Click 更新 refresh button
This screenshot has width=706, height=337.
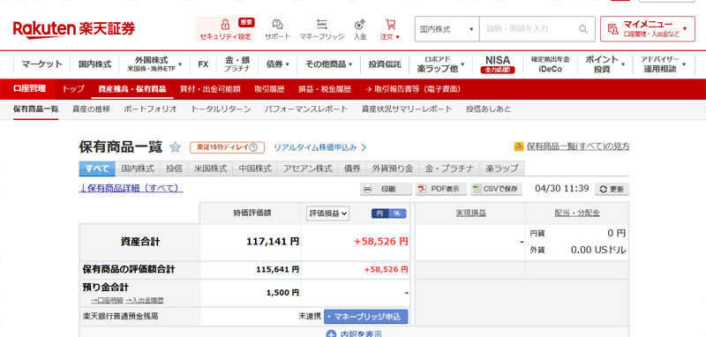[612, 190]
